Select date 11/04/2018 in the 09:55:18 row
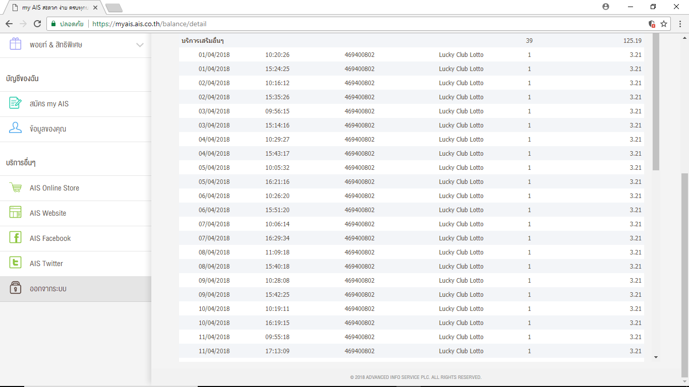Image resolution: width=689 pixels, height=387 pixels. [214, 337]
